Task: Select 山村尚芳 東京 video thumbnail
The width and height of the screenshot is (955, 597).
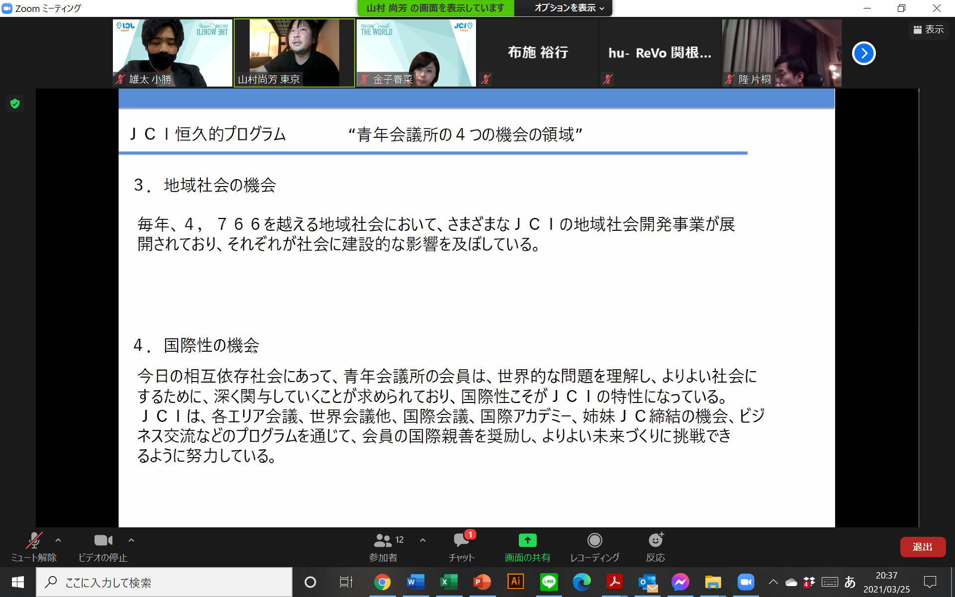Action: click(x=294, y=53)
